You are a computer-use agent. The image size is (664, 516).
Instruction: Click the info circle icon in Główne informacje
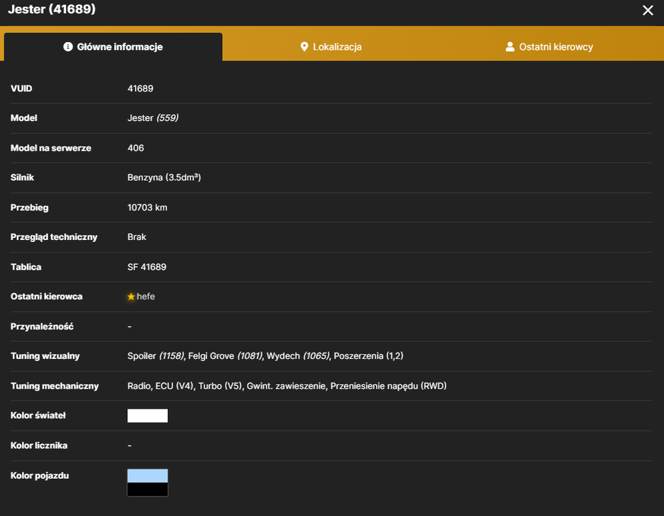(67, 47)
